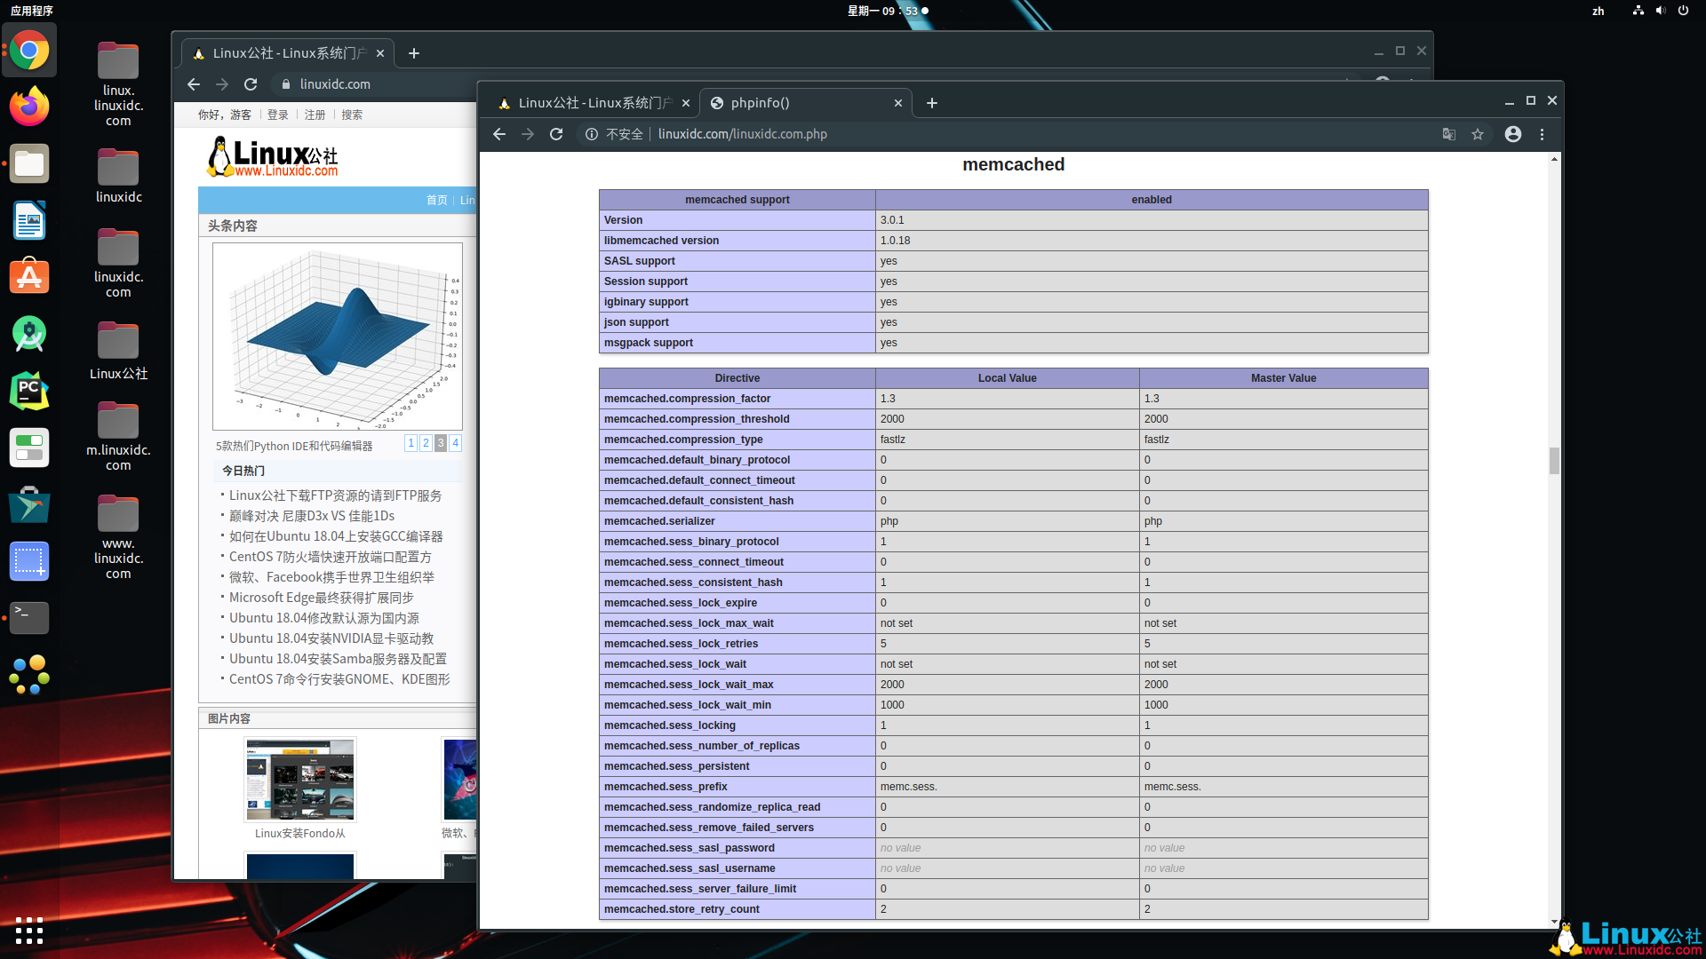The image size is (1706, 959).
Task: Close the Linux公社 tab in front window
Action: 686,103
